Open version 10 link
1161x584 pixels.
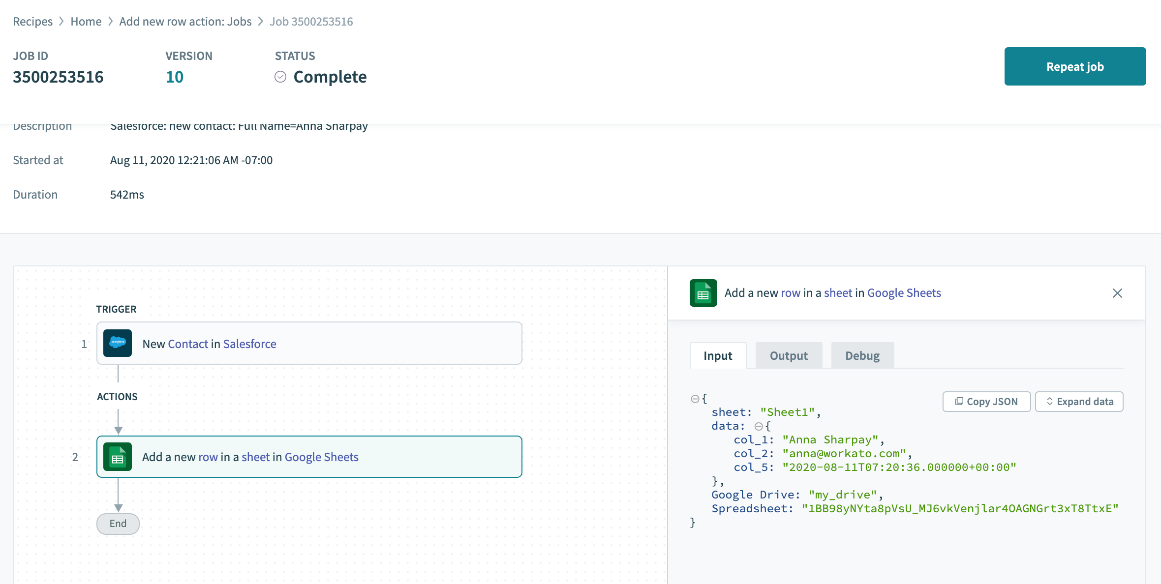tap(175, 77)
